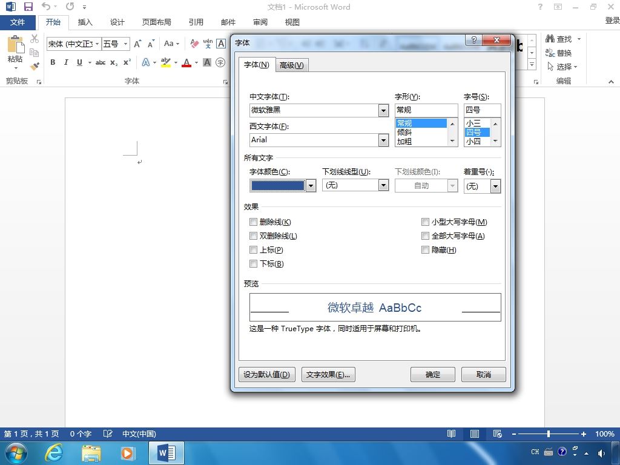Switch to Web Layout view in status bar
This screenshot has height=465, width=620.
pyautogui.click(x=498, y=434)
